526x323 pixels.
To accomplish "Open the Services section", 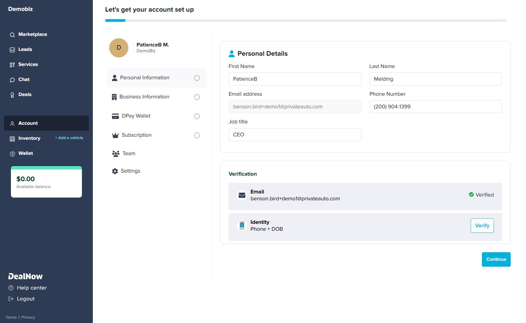I will 28,64.
